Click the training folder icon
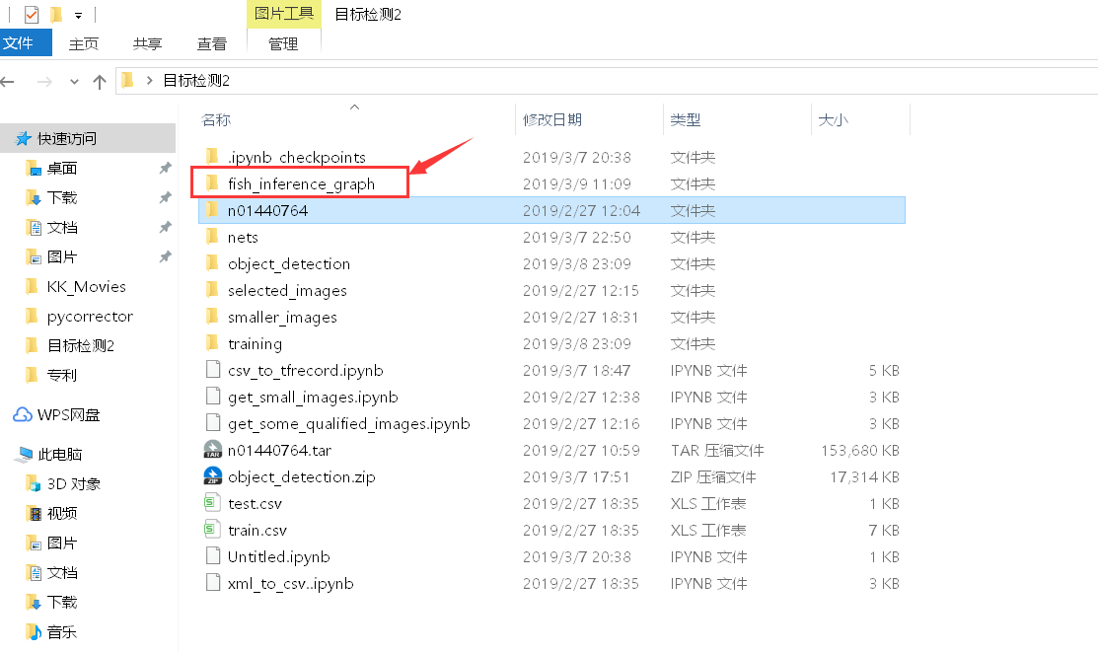This screenshot has width=1098, height=653. click(212, 342)
